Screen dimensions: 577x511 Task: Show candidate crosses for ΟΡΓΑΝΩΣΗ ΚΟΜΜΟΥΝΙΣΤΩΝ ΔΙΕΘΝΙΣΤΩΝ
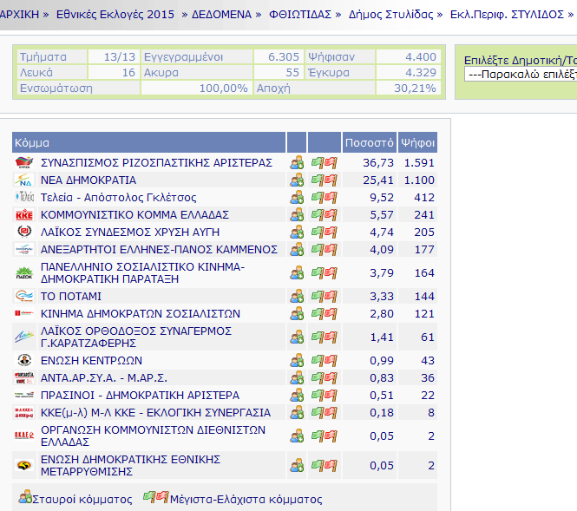pyautogui.click(x=297, y=436)
